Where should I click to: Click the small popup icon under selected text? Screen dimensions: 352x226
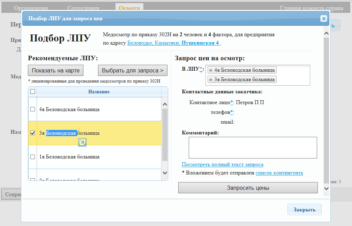point(82,142)
